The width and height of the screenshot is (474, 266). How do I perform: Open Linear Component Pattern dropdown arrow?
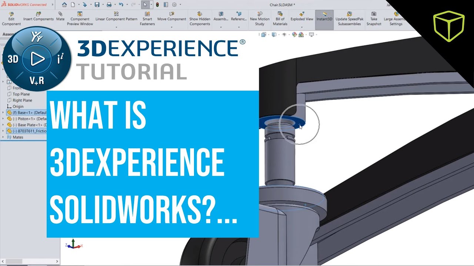tap(116, 27)
